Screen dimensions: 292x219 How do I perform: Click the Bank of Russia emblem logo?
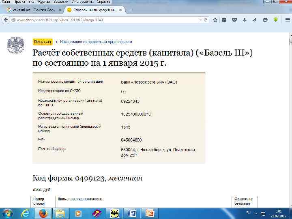(x=16, y=45)
